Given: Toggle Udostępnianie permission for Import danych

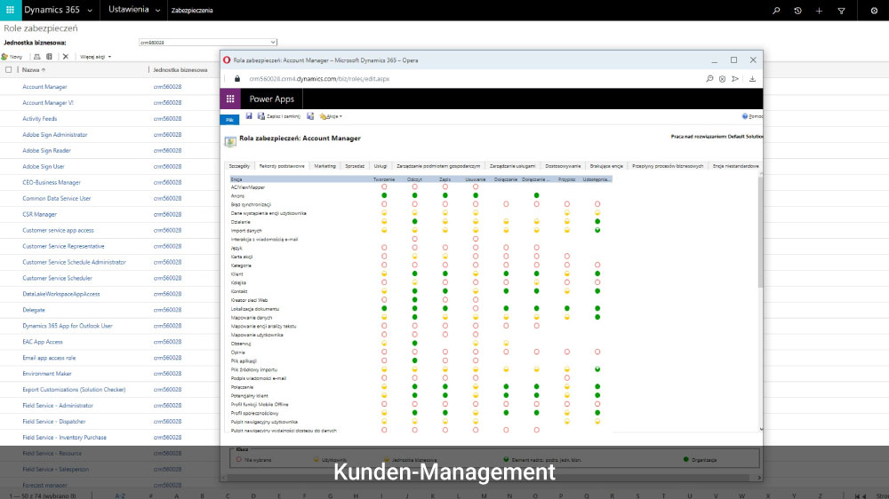Looking at the screenshot, I should pyautogui.click(x=597, y=231).
